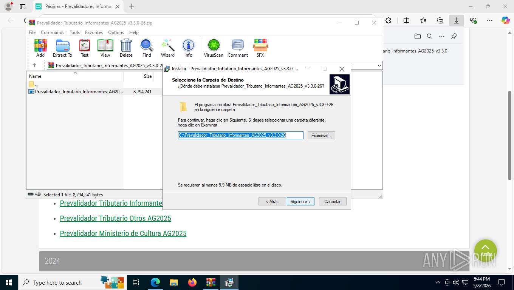Open the Commands menu in WinRAR
Viewport: 514px width, 290px height.
(53, 32)
